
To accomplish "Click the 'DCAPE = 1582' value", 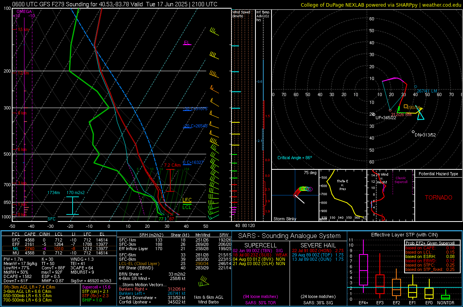I will point(17,276).
